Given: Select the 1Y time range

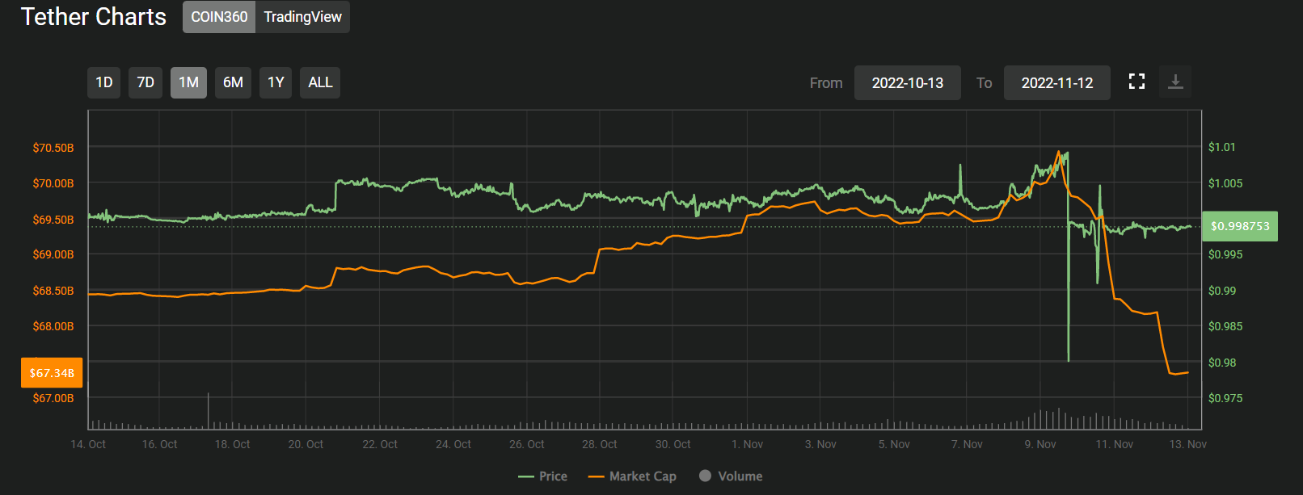Looking at the screenshot, I should [276, 82].
